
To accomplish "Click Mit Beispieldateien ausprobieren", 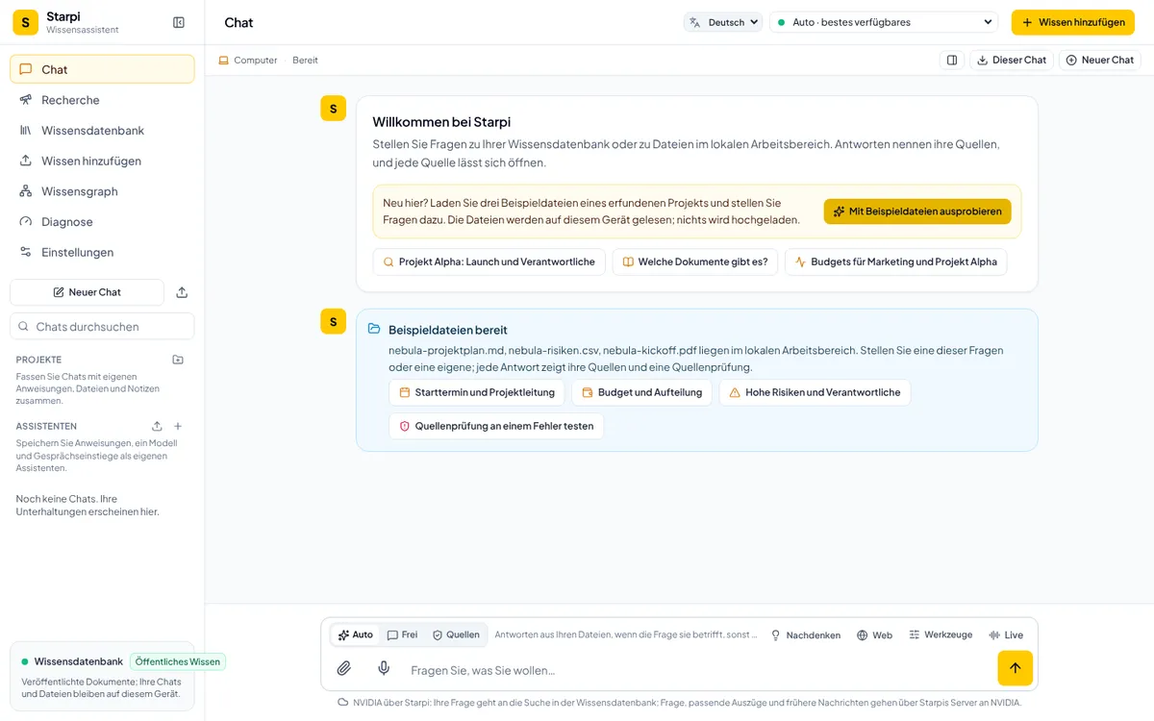I will pyautogui.click(x=917, y=211).
